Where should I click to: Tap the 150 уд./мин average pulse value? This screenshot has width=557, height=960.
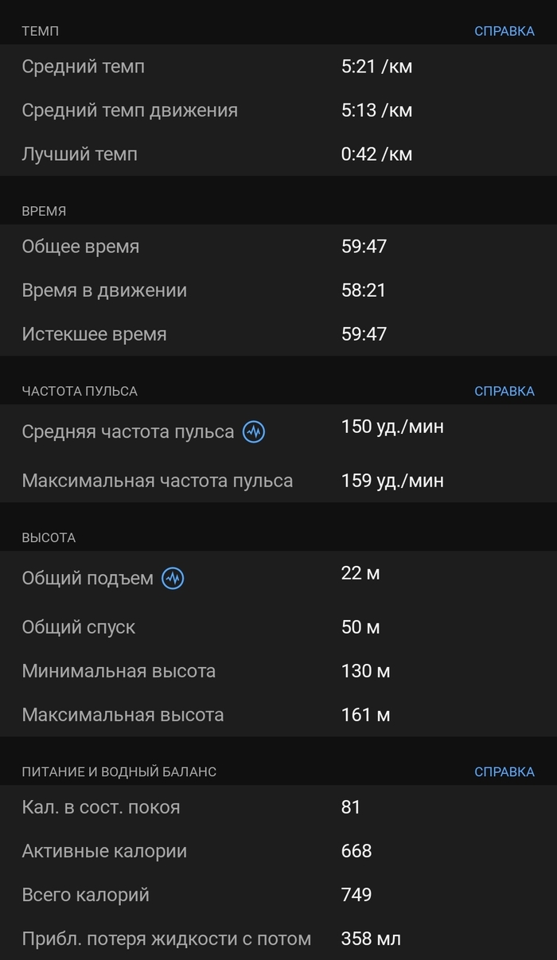[x=392, y=427]
